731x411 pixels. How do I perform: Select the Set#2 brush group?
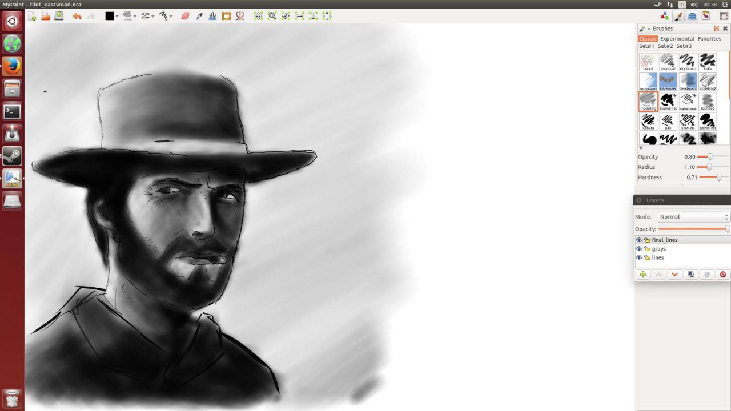coord(665,46)
